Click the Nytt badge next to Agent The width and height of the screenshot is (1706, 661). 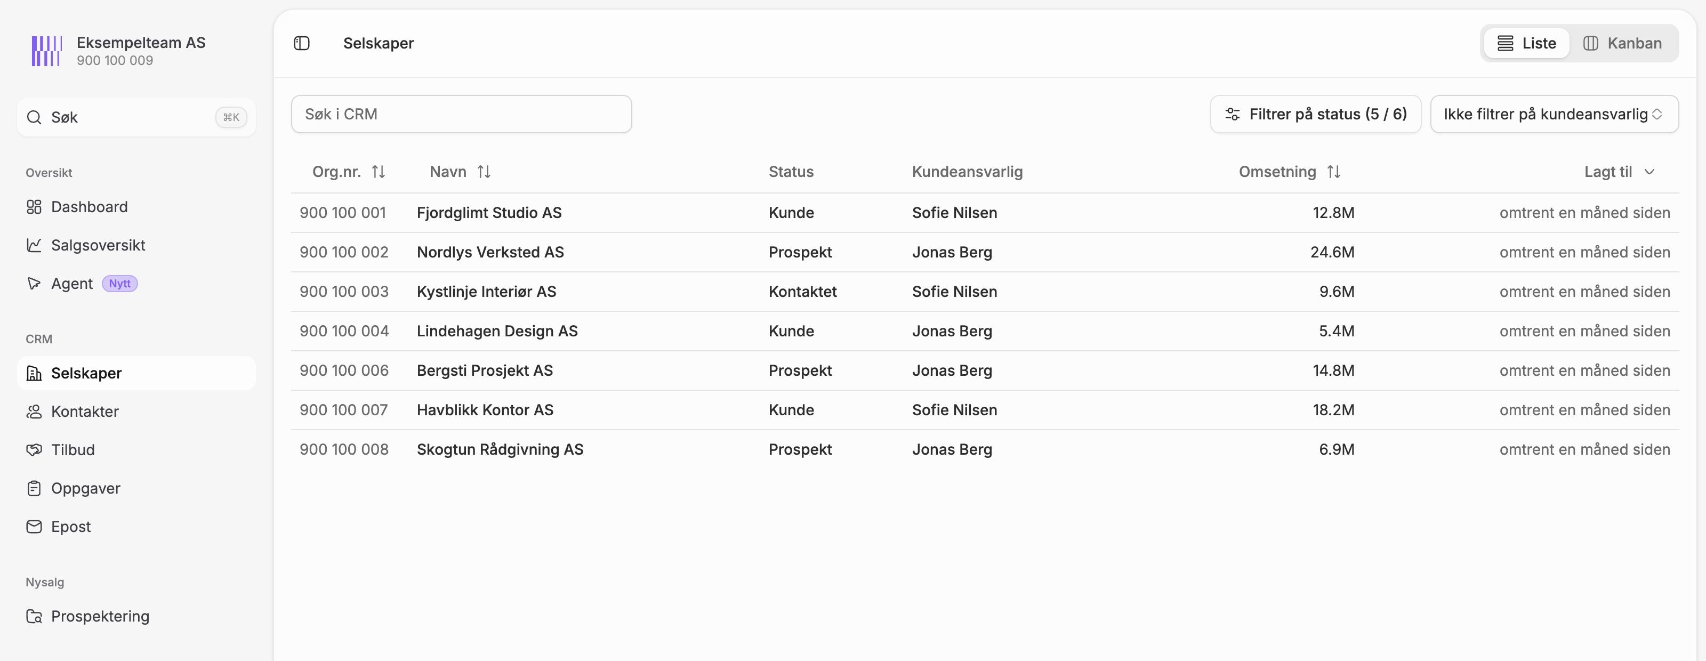[120, 284]
